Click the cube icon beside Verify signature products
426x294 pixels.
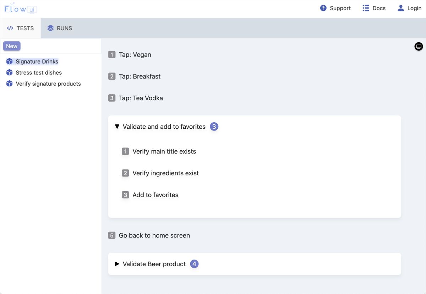(x=9, y=84)
